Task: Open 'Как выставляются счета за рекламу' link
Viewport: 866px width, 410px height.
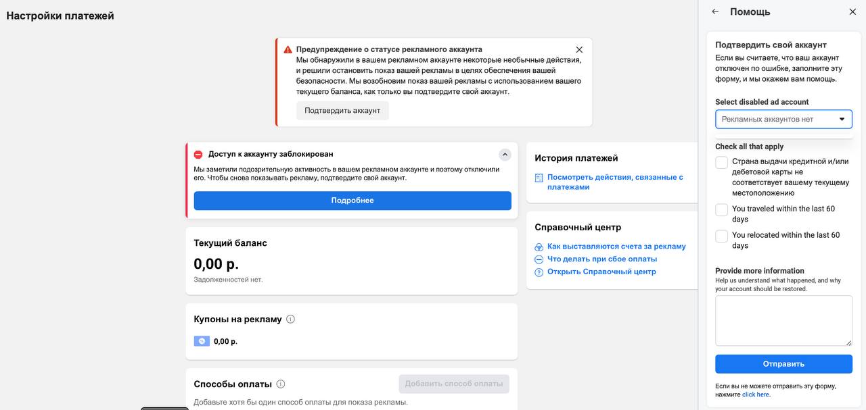Action: [x=616, y=247]
